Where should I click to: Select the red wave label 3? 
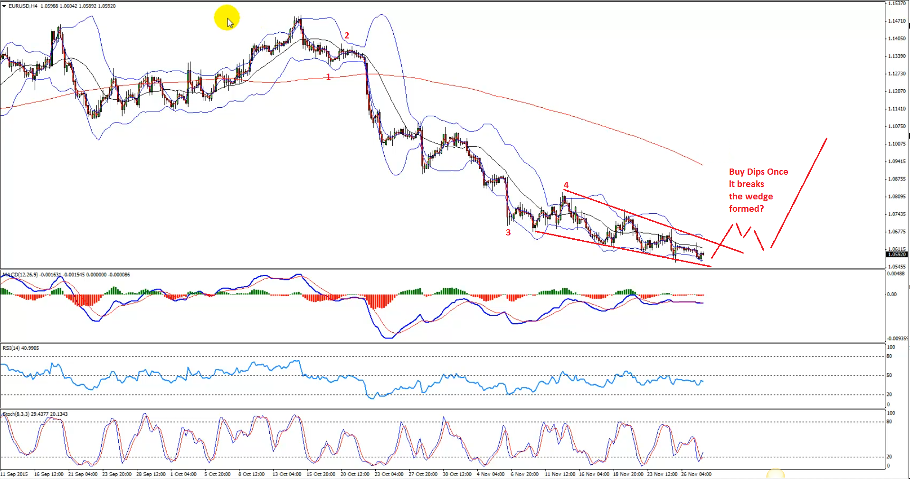[x=508, y=233]
